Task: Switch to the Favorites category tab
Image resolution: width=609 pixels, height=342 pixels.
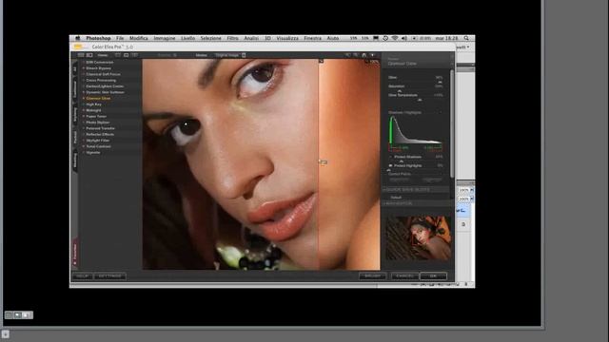Action: click(x=75, y=253)
